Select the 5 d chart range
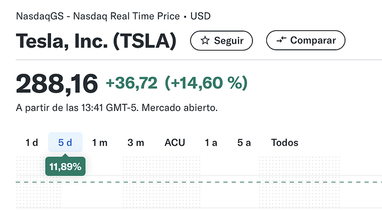This screenshot has height=210, width=382. [65, 142]
